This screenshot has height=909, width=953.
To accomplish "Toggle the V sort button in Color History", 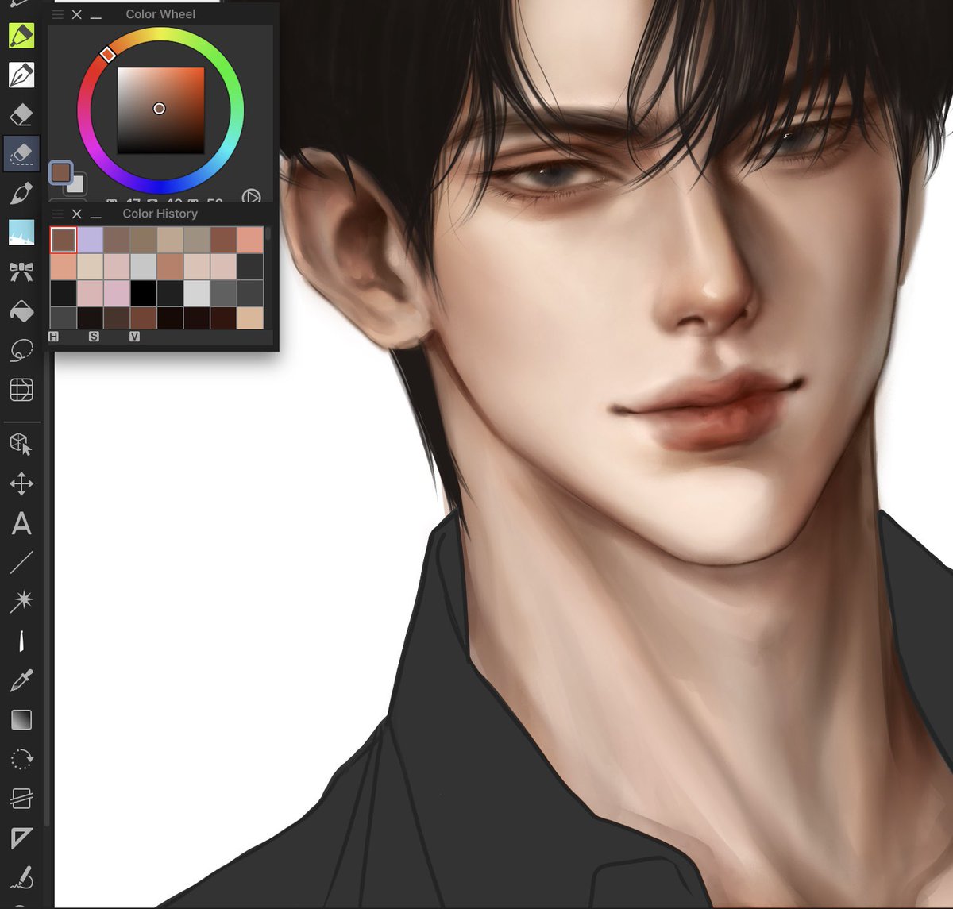I will [x=133, y=336].
